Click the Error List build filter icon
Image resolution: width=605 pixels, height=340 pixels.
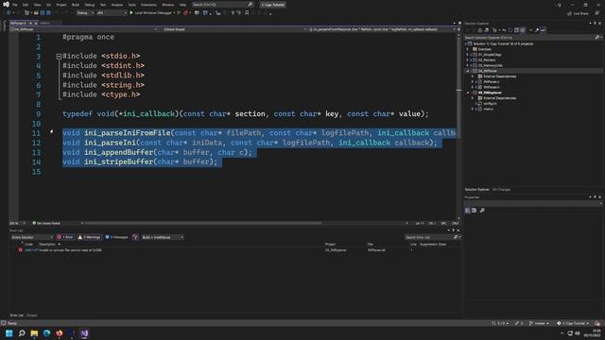(x=135, y=237)
